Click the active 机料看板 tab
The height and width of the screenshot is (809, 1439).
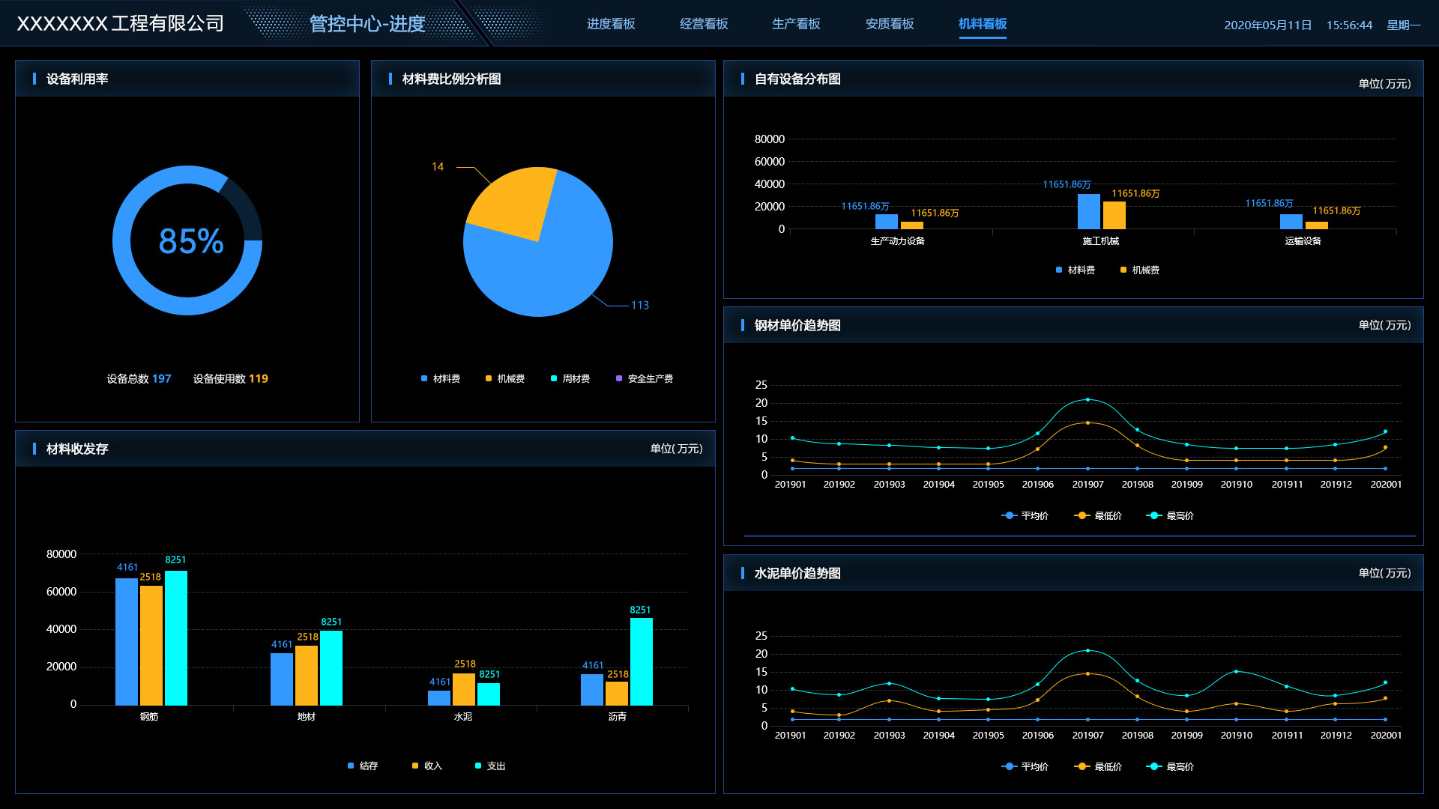click(x=982, y=24)
